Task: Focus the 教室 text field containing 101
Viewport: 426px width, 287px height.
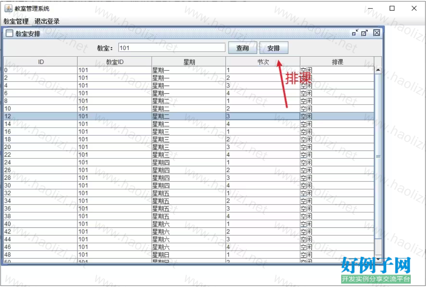Action: (x=172, y=48)
